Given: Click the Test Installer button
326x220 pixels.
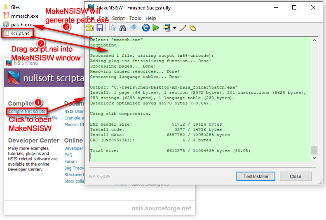Looking at the screenshot, I should (256, 176).
